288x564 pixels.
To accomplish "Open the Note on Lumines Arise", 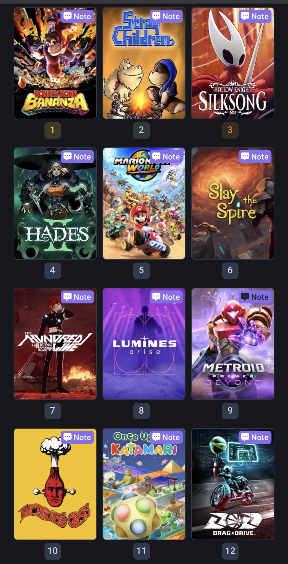I will [166, 297].
